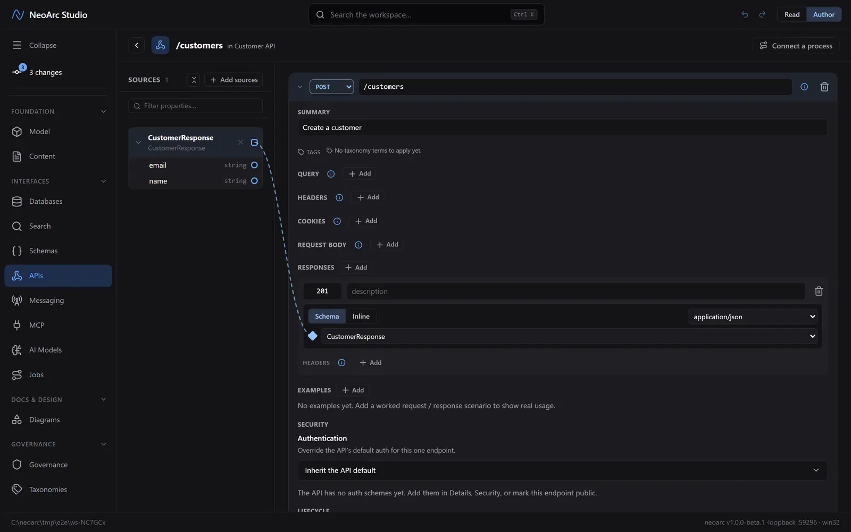Viewport: 851px width, 532px height.
Task: Open the 3 changes indicator
Action: click(37, 72)
